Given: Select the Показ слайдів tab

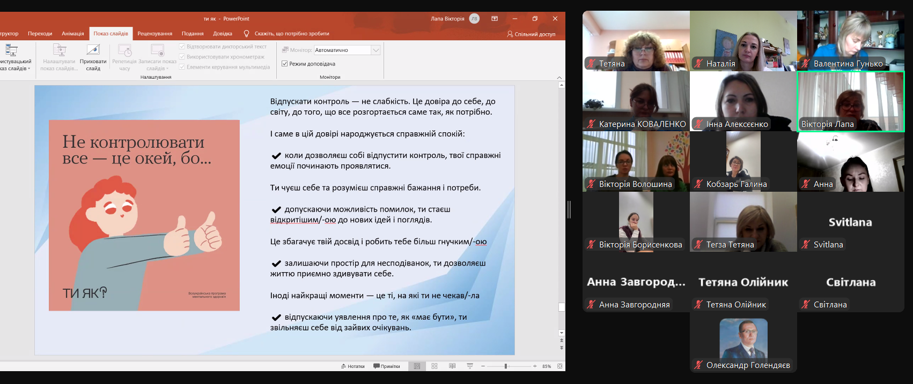Looking at the screenshot, I should [x=111, y=33].
